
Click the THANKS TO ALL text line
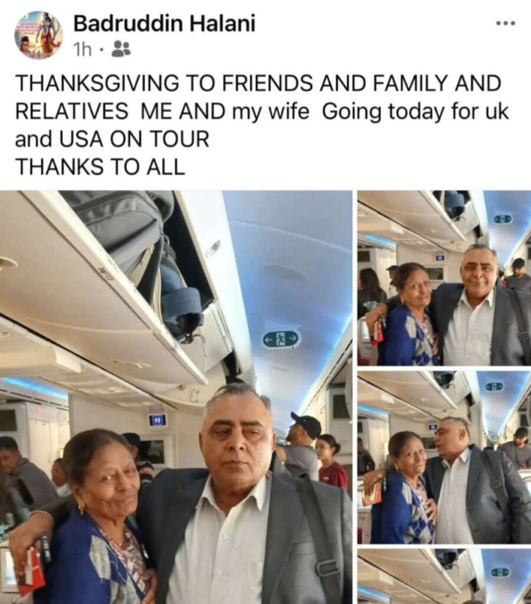[100, 167]
